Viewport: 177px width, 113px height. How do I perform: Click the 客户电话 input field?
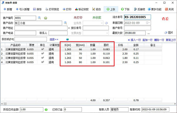pyautogui.click(x=25, y=33)
